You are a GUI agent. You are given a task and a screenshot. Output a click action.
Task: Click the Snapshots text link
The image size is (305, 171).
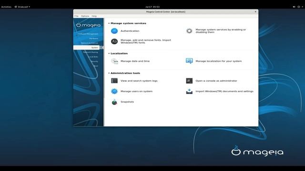pos(127,102)
